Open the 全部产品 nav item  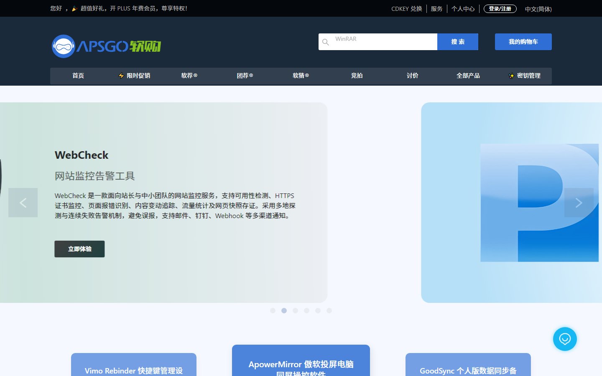pyautogui.click(x=468, y=76)
